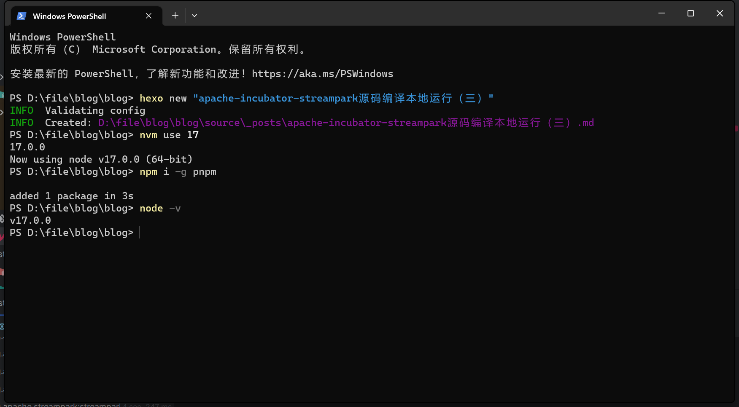
Task: Click the Now using node v17.0.0 line
Action: [101, 159]
